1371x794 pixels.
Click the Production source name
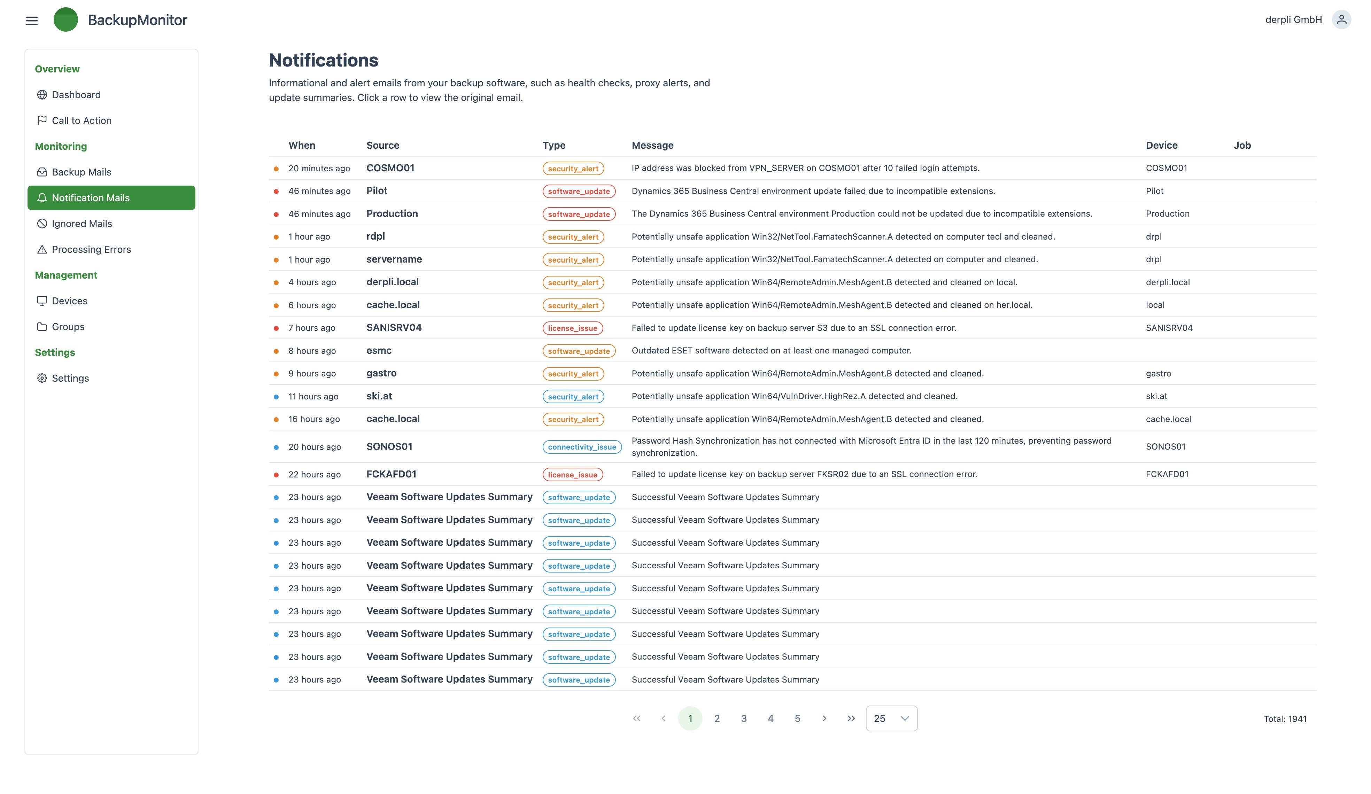click(x=392, y=214)
